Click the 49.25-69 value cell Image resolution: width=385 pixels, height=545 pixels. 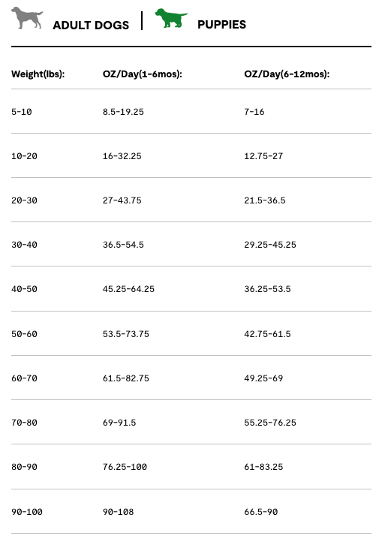[263, 378]
